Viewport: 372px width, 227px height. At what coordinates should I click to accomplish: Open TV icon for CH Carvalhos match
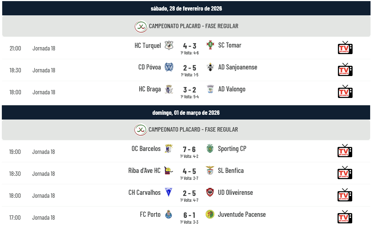coord(345,195)
